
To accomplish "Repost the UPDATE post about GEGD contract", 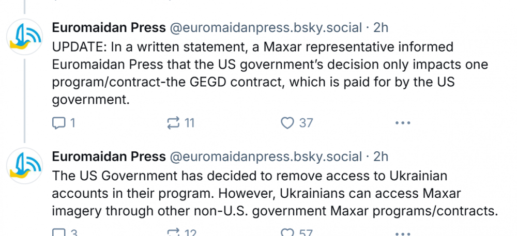I will click(x=173, y=123).
